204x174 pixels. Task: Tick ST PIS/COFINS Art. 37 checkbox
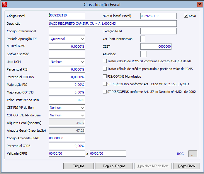tap(105, 92)
